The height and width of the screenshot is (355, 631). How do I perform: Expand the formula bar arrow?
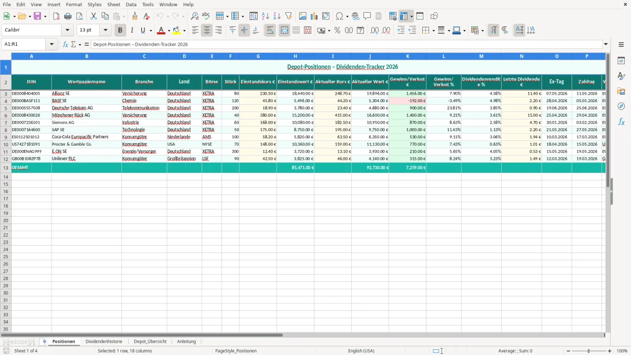tap(606, 44)
